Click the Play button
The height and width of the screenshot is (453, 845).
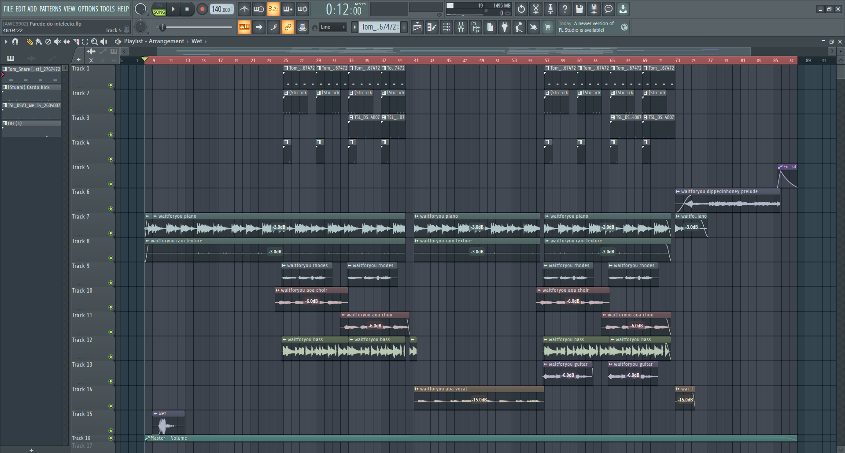point(173,9)
